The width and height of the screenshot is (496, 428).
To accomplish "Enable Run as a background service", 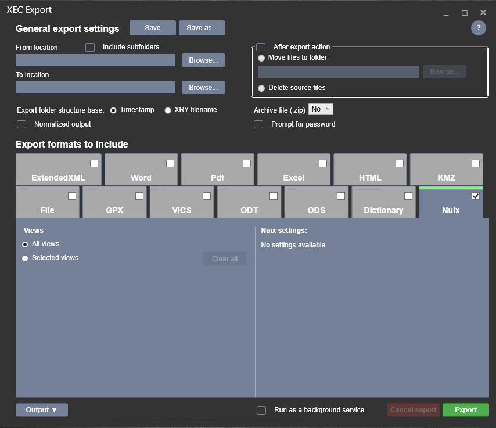I will pos(261,410).
